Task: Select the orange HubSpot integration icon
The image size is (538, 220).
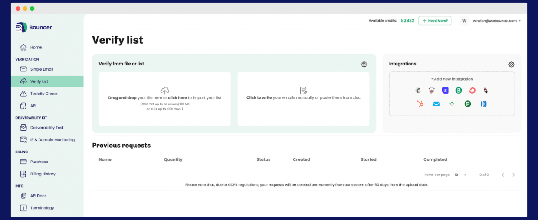Action: [x=420, y=104]
